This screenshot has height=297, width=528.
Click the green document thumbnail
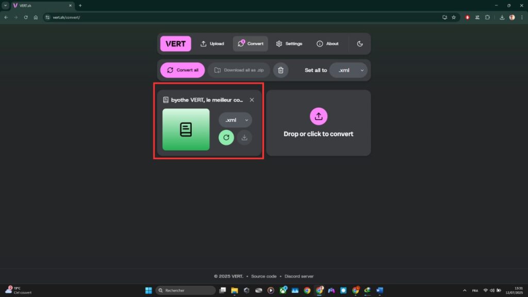186,129
